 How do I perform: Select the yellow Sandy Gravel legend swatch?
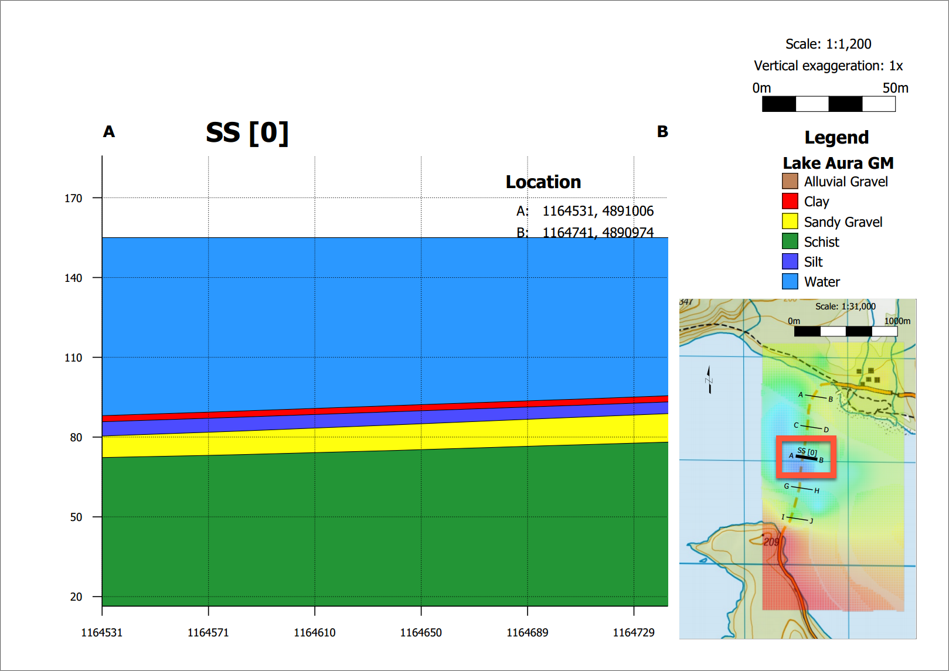790,222
